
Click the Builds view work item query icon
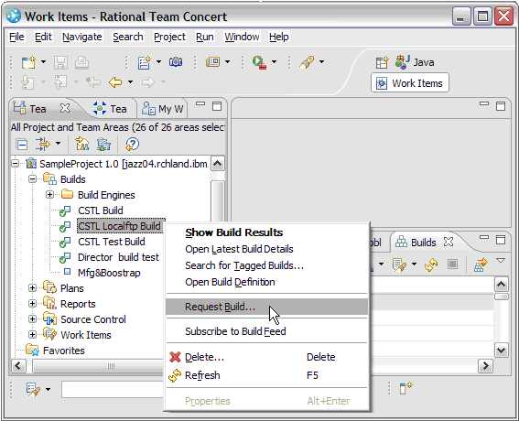399,264
